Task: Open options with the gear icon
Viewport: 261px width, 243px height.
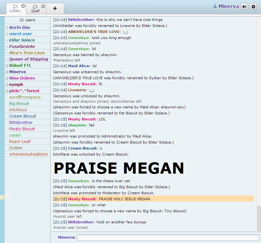Action: point(253,7)
